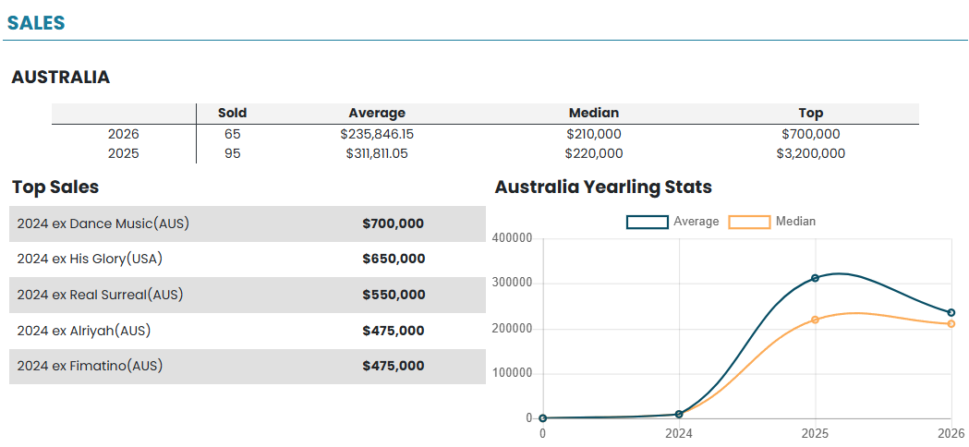This screenshot has width=969, height=447.
Task: Click the Average legend label text
Action: [696, 222]
